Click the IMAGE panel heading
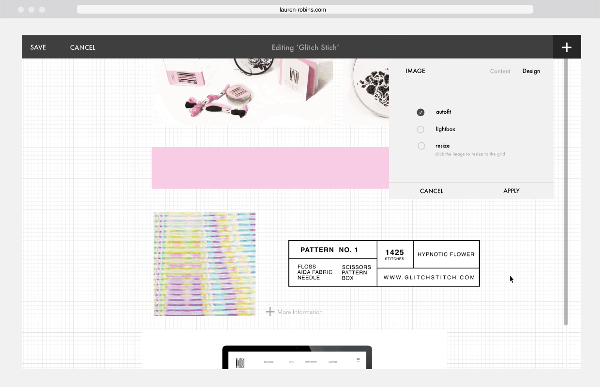Viewport: 600px width, 387px height. [415, 71]
